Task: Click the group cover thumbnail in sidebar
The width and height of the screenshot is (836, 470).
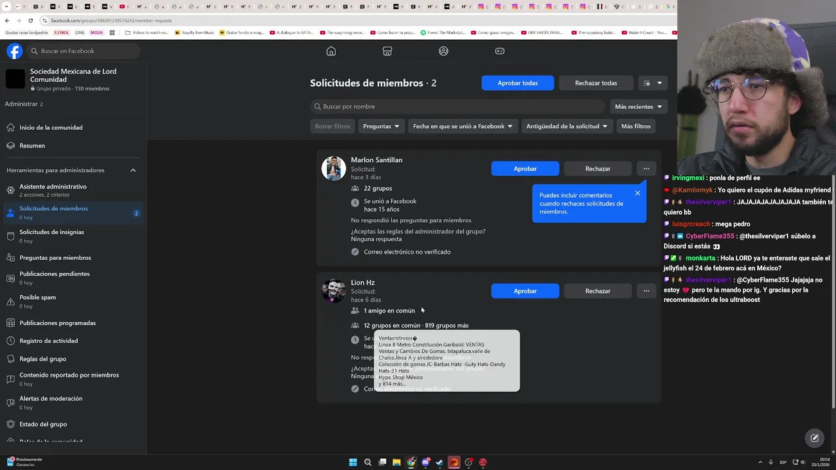Action: click(15, 78)
